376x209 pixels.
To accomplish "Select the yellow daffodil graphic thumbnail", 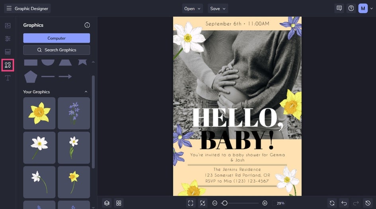I will [39, 113].
